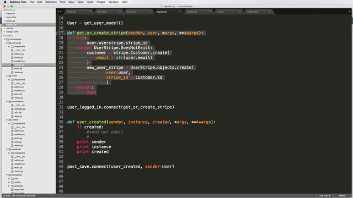Viewport: 353px width, 198px height.
Task: Open the tab list dropdown at far right
Action: pos(350,12)
